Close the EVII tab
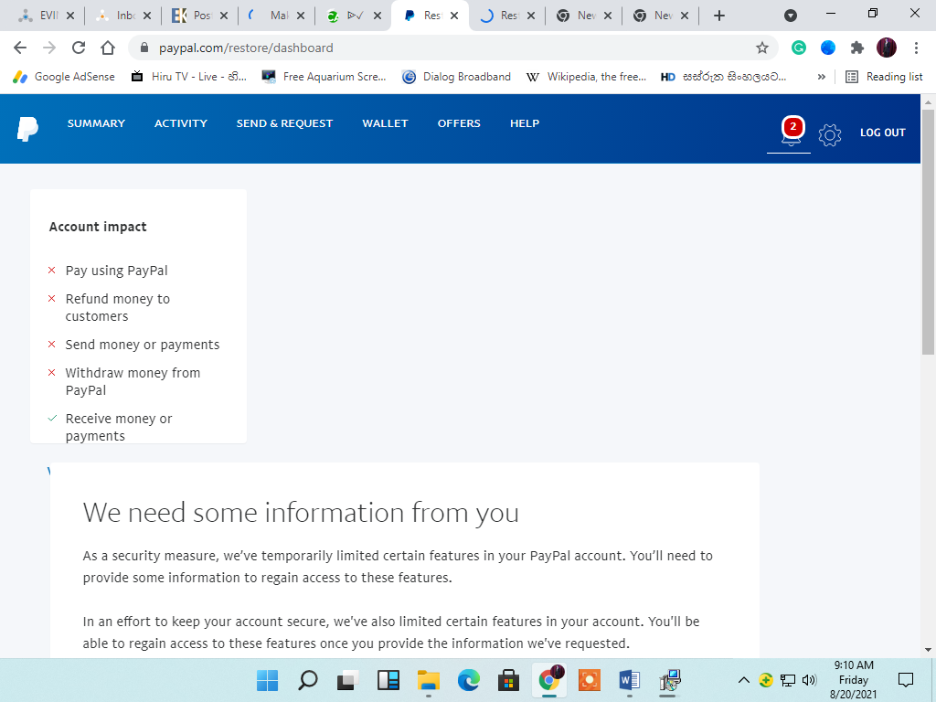 [69, 16]
